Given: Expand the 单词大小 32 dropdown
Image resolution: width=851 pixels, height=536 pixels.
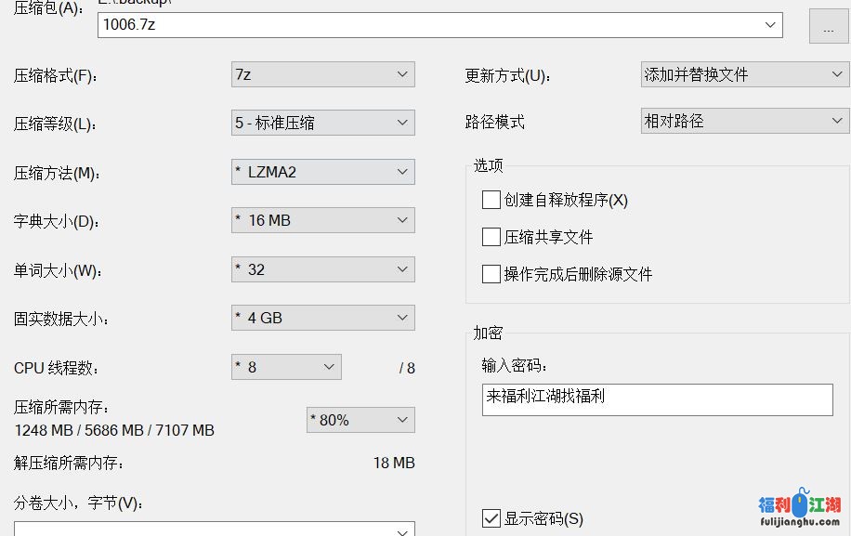Looking at the screenshot, I should tap(402, 269).
